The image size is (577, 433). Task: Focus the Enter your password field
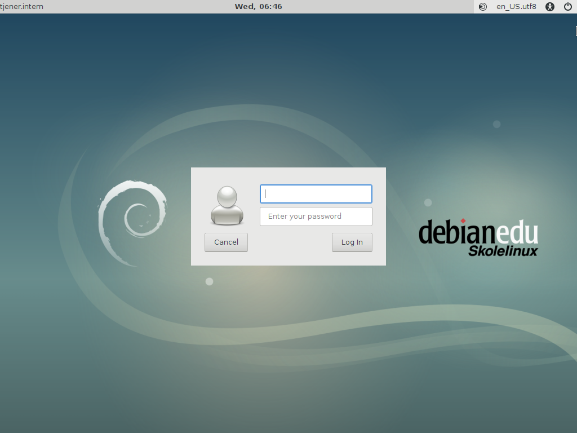tap(316, 216)
